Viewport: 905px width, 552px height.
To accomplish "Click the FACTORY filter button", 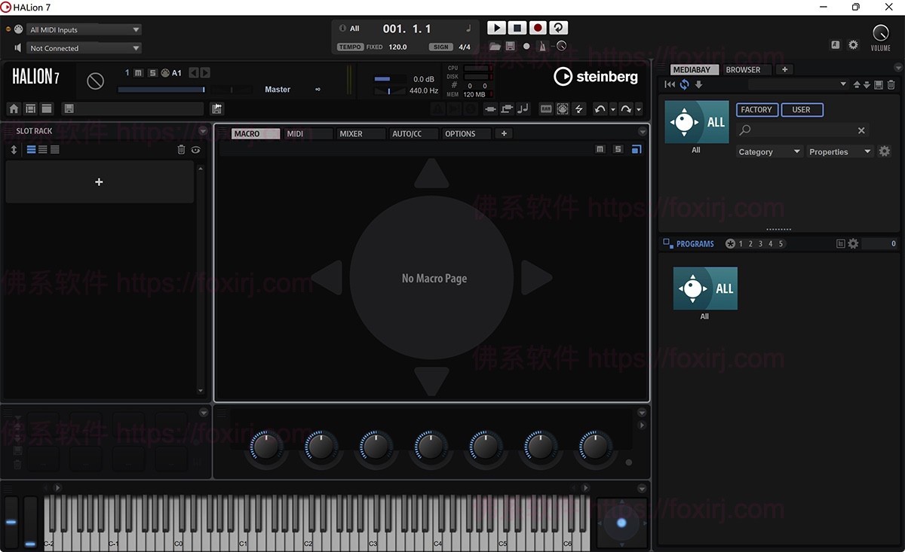I will 756,110.
